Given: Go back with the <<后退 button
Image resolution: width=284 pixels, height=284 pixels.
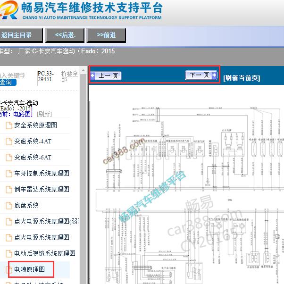Looking at the screenshot, I should pyautogui.click(x=65, y=35).
